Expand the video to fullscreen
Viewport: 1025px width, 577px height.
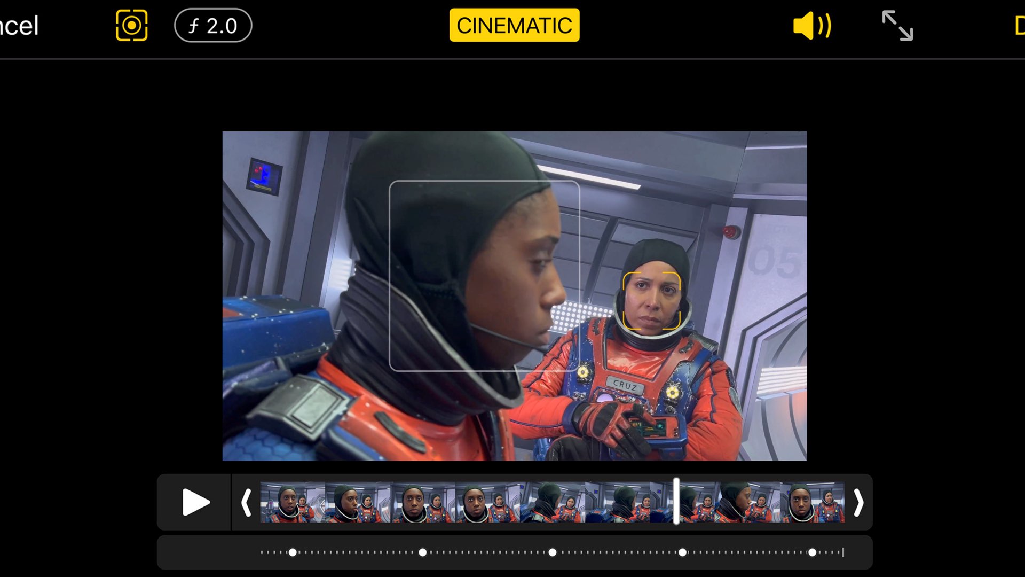tap(897, 25)
